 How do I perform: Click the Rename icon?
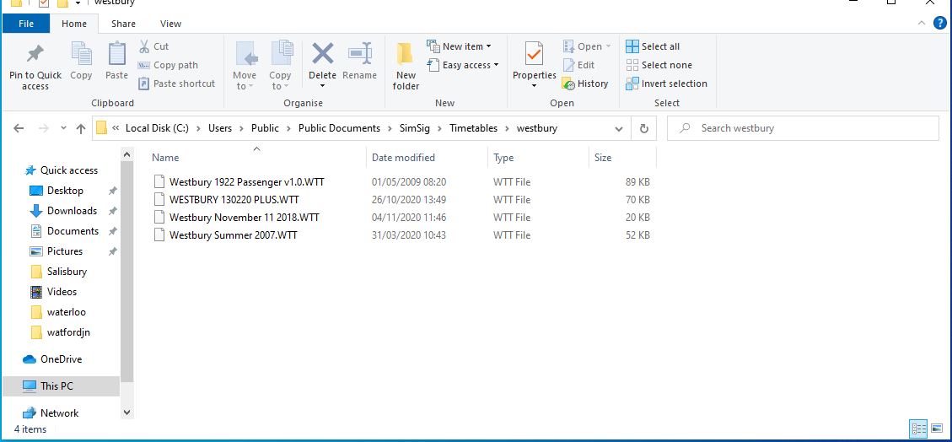coord(359,53)
